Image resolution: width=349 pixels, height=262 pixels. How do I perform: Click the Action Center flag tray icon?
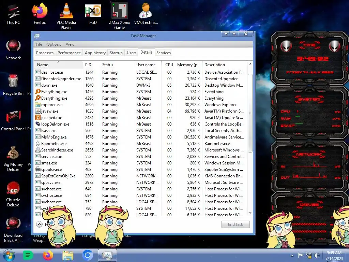[x=300, y=256]
